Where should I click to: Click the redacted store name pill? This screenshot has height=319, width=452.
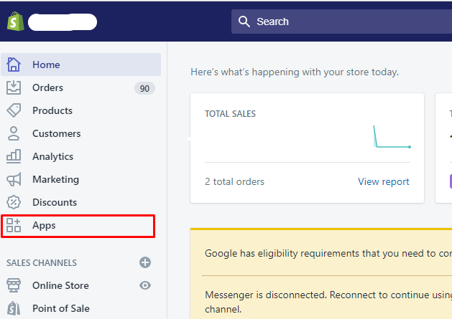coord(63,22)
